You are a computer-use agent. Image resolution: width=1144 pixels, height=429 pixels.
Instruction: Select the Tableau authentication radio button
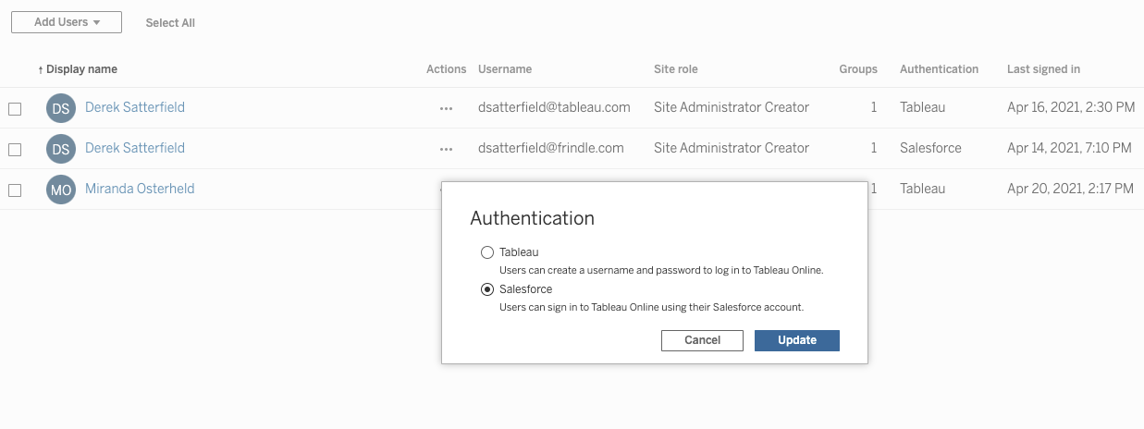(487, 252)
